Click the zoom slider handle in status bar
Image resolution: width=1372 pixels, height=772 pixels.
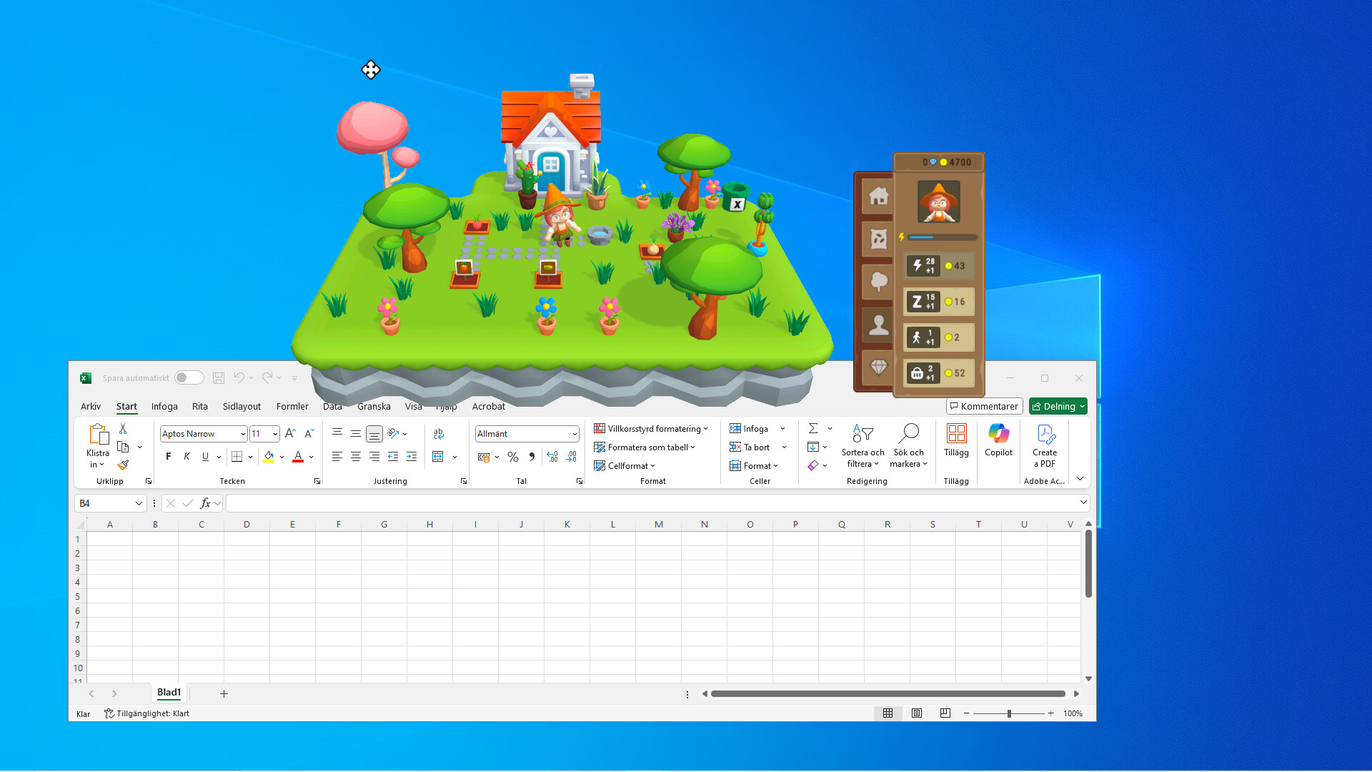click(x=1009, y=713)
